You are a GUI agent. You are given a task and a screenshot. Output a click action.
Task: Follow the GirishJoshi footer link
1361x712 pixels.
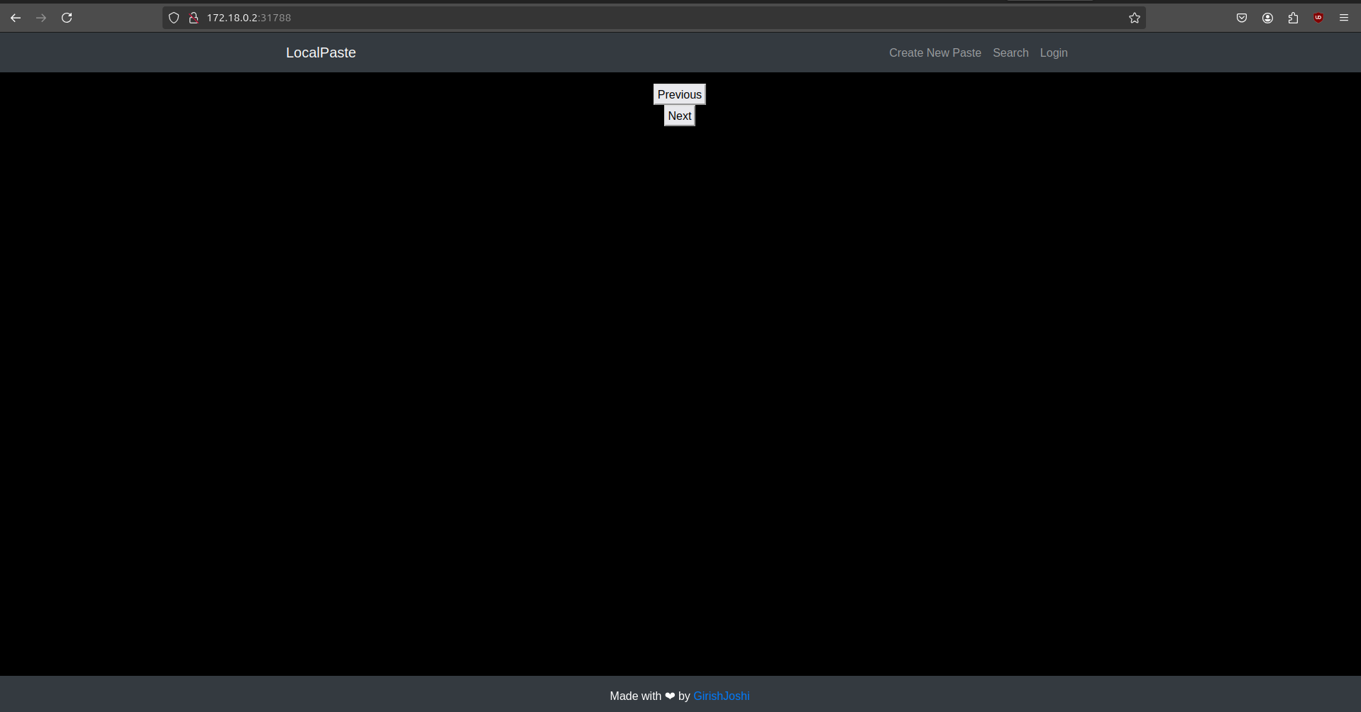[x=721, y=696]
